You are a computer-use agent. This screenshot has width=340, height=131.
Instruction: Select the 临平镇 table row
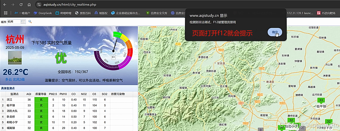[x=66, y=105]
